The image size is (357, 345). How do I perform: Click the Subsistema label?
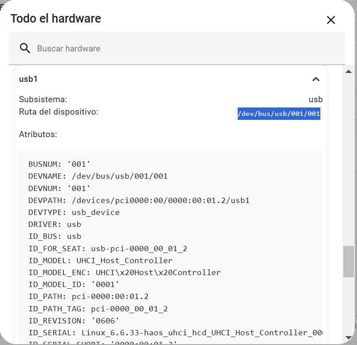tap(43, 100)
